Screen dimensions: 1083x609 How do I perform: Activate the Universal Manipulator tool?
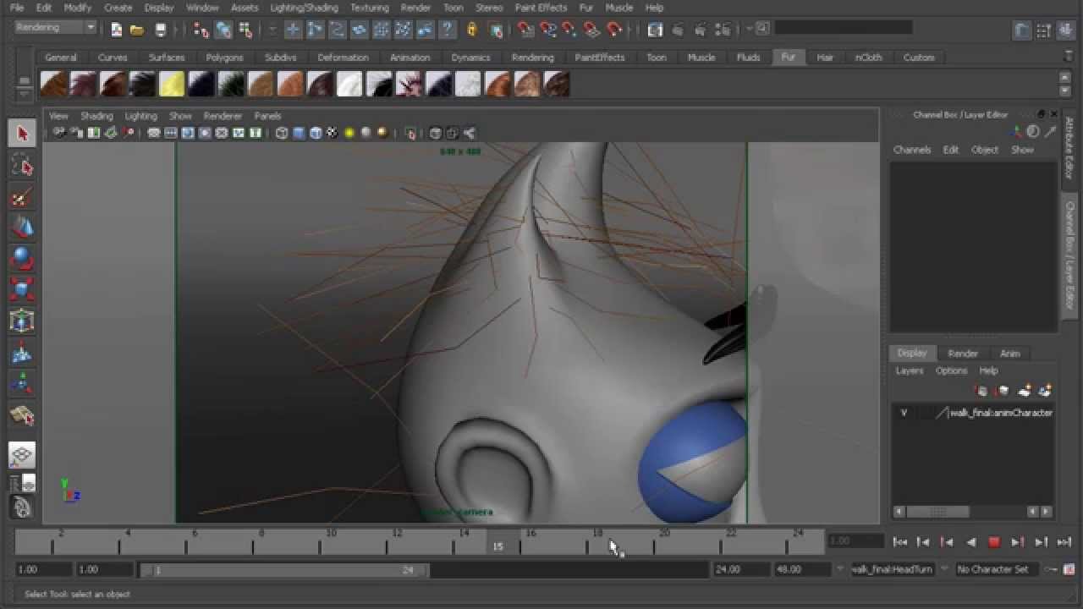22,321
